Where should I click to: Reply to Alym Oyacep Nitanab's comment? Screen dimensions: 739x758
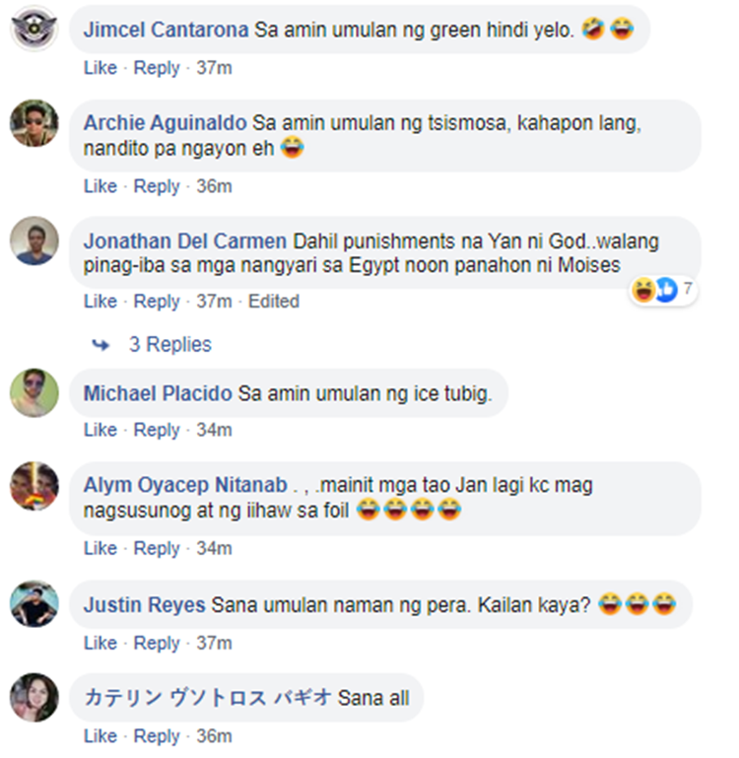(x=157, y=547)
